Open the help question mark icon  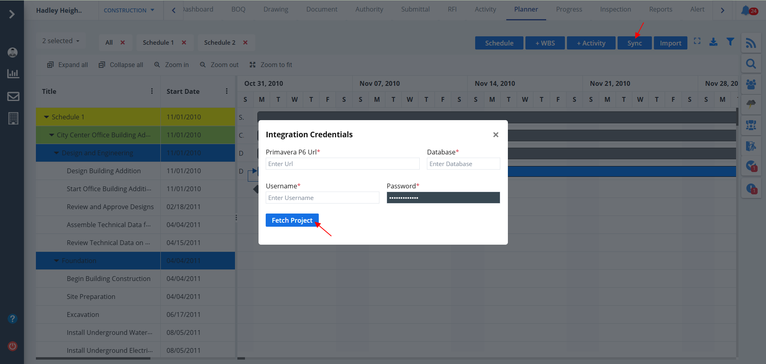pyautogui.click(x=13, y=318)
